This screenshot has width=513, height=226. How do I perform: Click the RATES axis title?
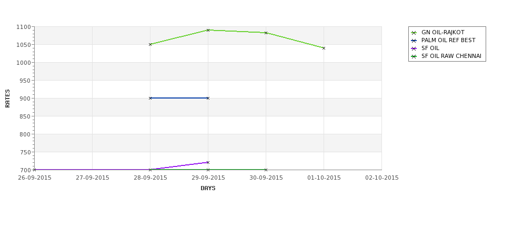click(x=7, y=99)
